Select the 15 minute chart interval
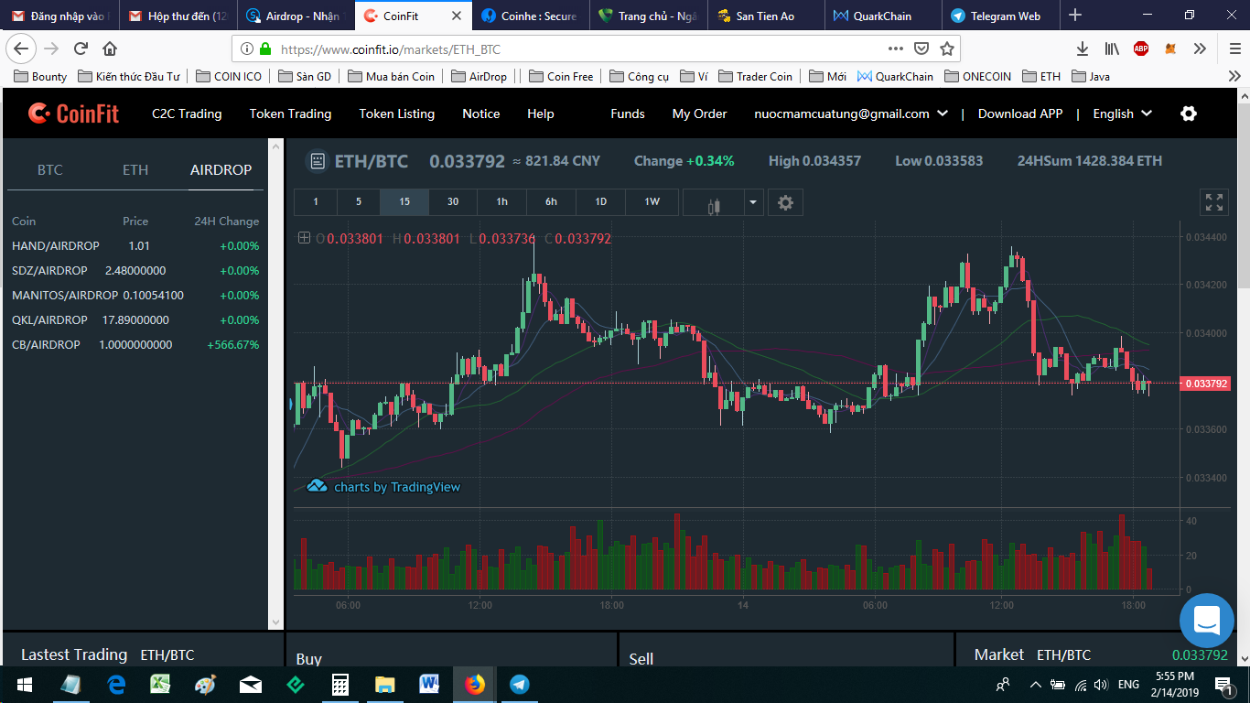The height and width of the screenshot is (703, 1250). [404, 202]
